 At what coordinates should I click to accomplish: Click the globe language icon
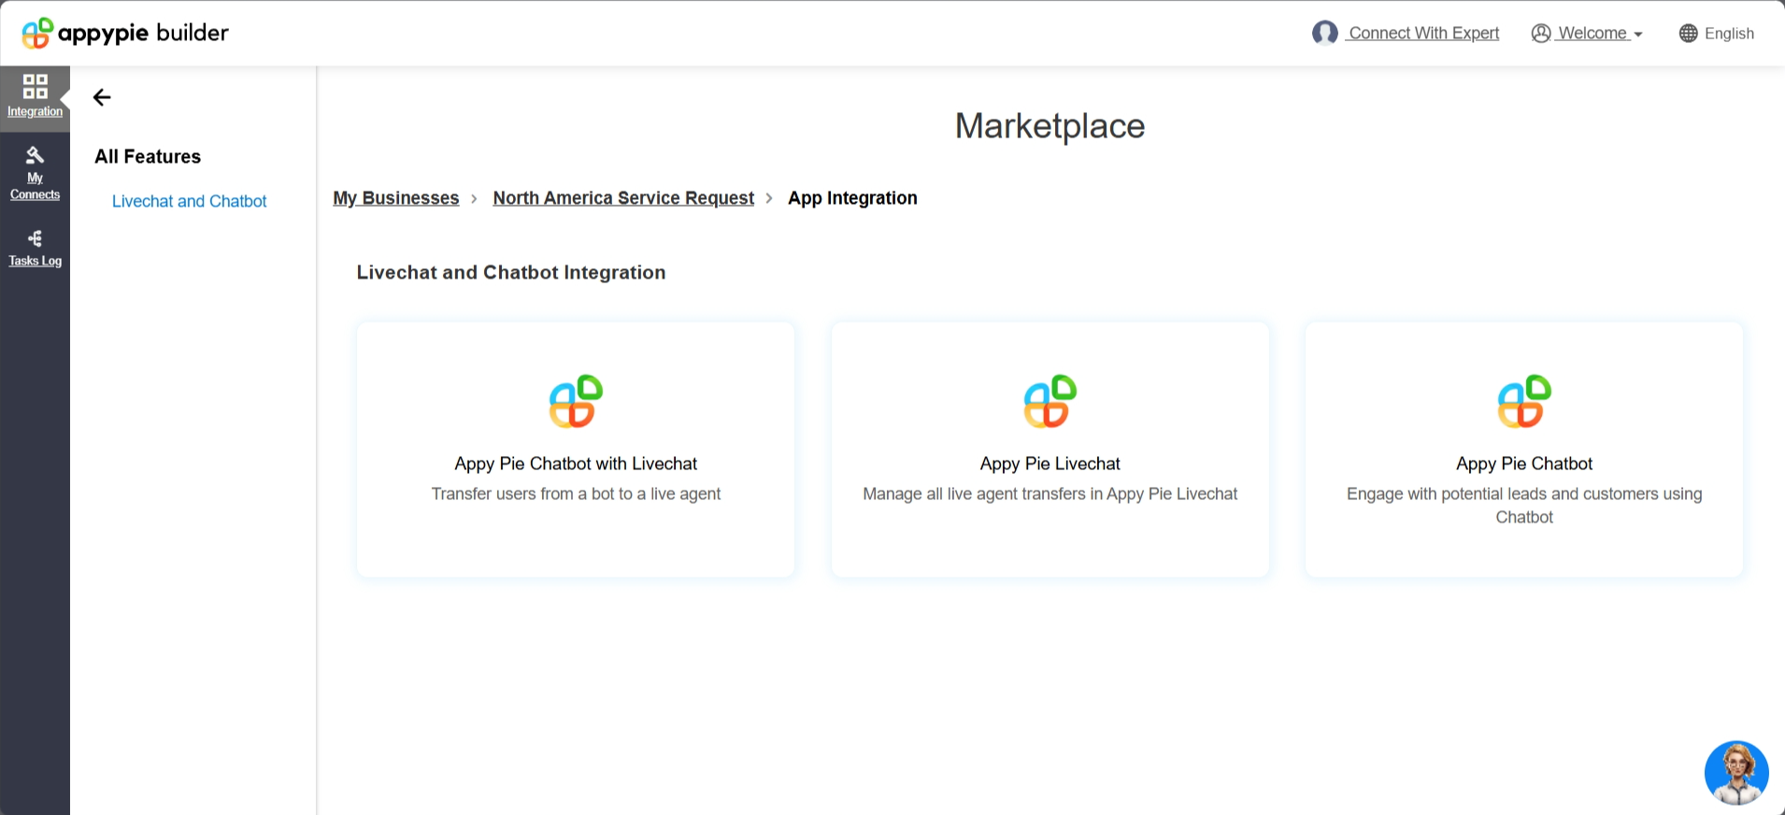pyautogui.click(x=1688, y=34)
